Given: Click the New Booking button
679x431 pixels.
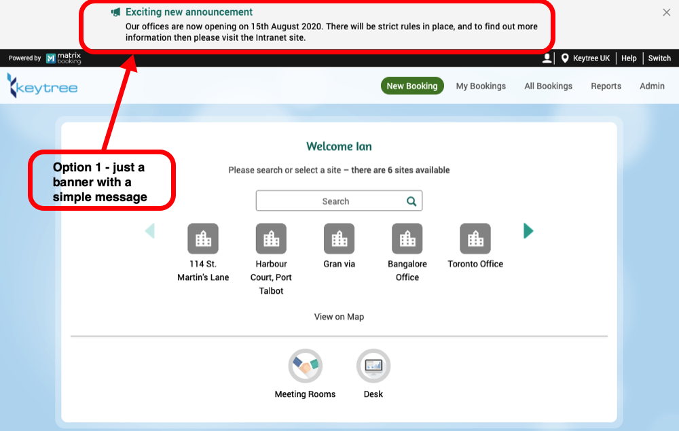Looking at the screenshot, I should (x=412, y=86).
